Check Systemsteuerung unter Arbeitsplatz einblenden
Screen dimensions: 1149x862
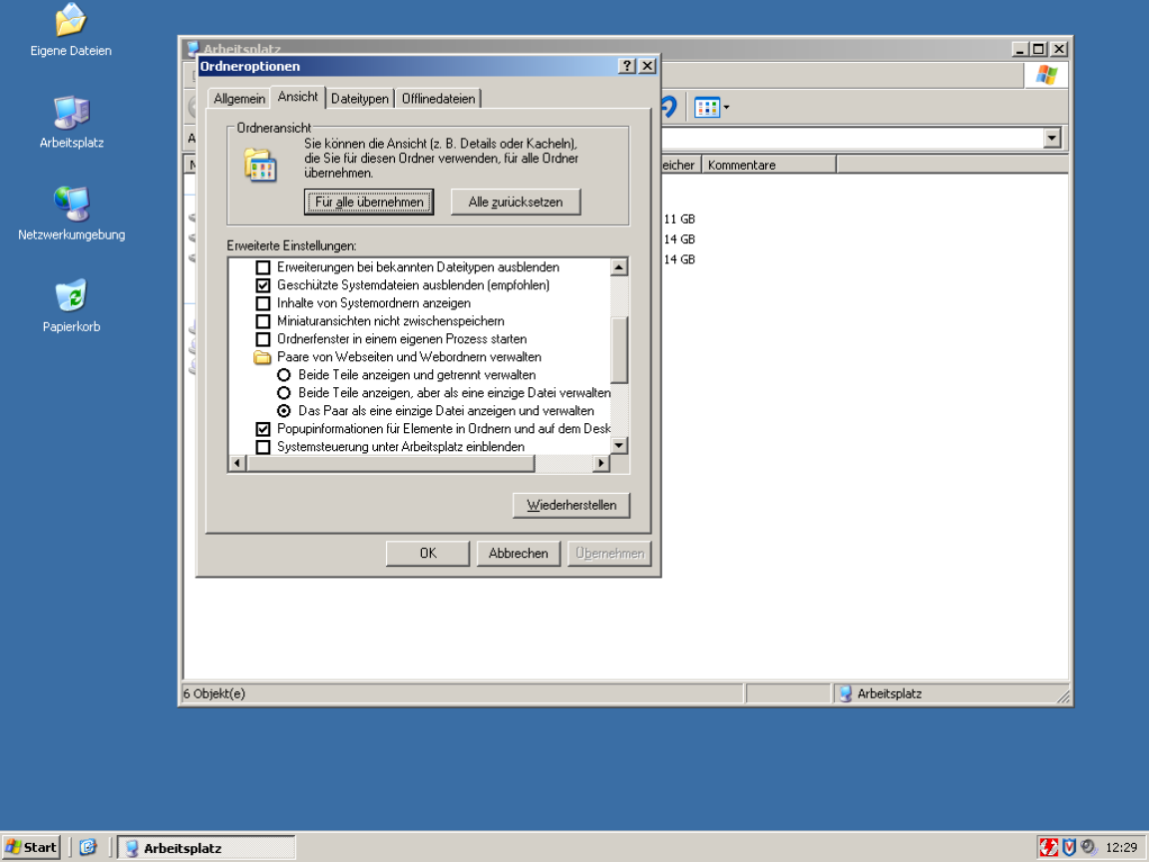263,447
